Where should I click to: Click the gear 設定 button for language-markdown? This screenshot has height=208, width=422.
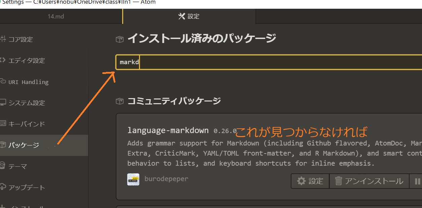click(310, 181)
